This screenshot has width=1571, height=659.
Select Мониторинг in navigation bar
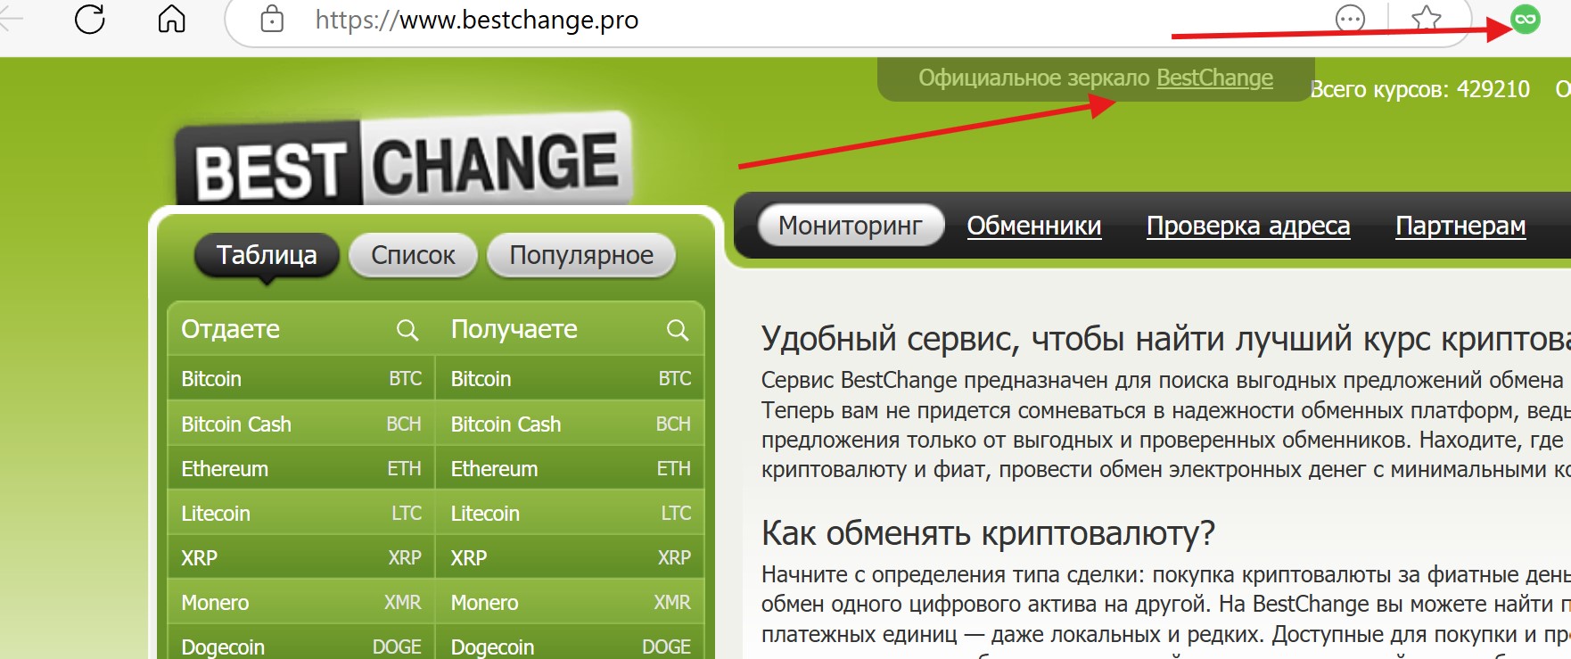coord(851,226)
